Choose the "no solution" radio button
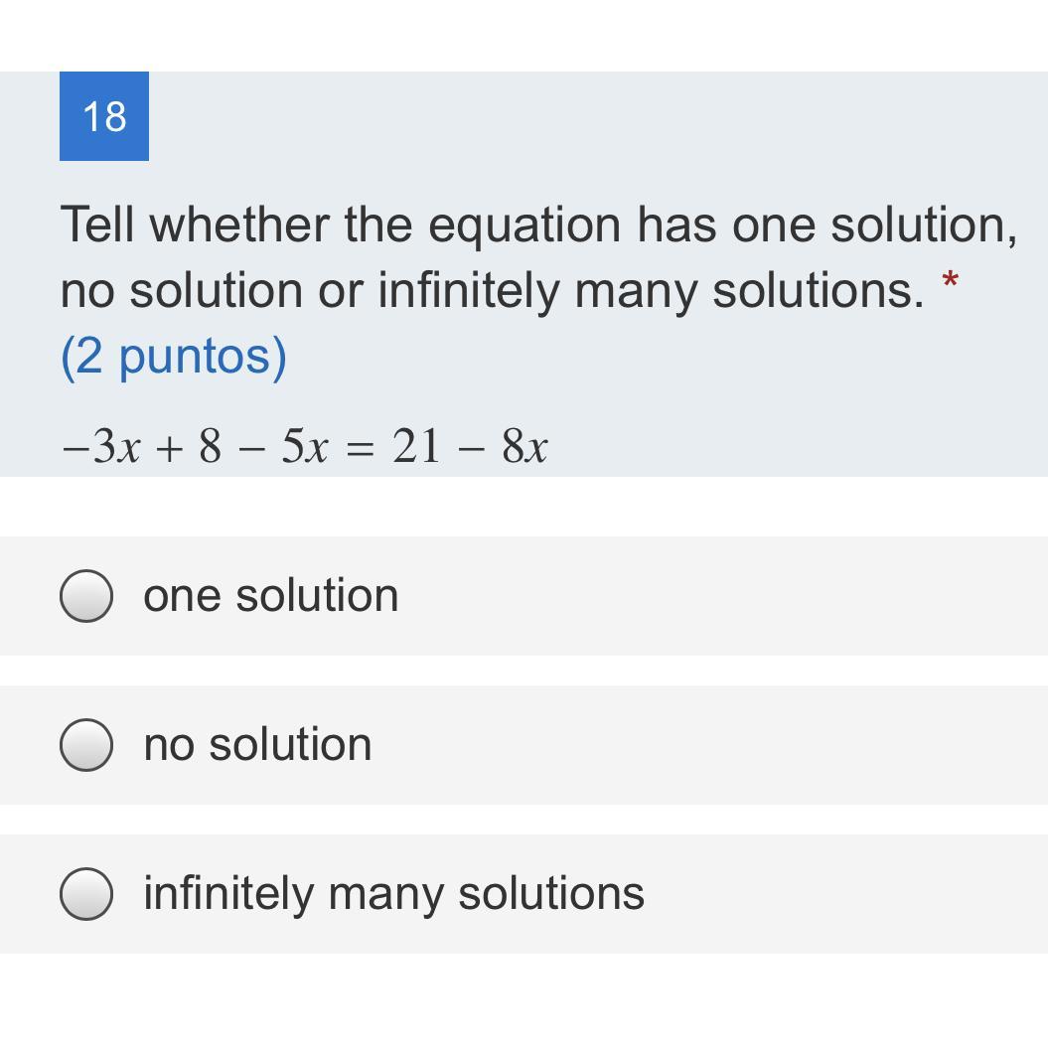Viewport: 1048px width, 1049px height. coord(85,745)
